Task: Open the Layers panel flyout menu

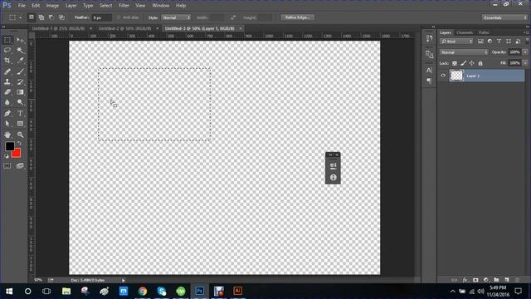Action: 526,32
